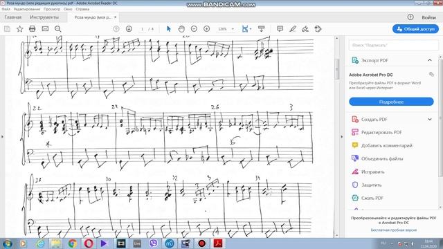Click the Войти sign-in link
443x249 pixels.
pyautogui.click(x=429, y=17)
